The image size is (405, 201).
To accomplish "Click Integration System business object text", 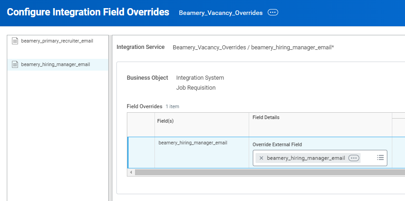I will 200,78.
